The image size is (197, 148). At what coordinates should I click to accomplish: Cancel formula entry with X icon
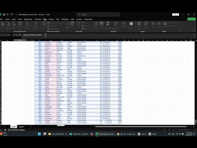pos(14,35)
